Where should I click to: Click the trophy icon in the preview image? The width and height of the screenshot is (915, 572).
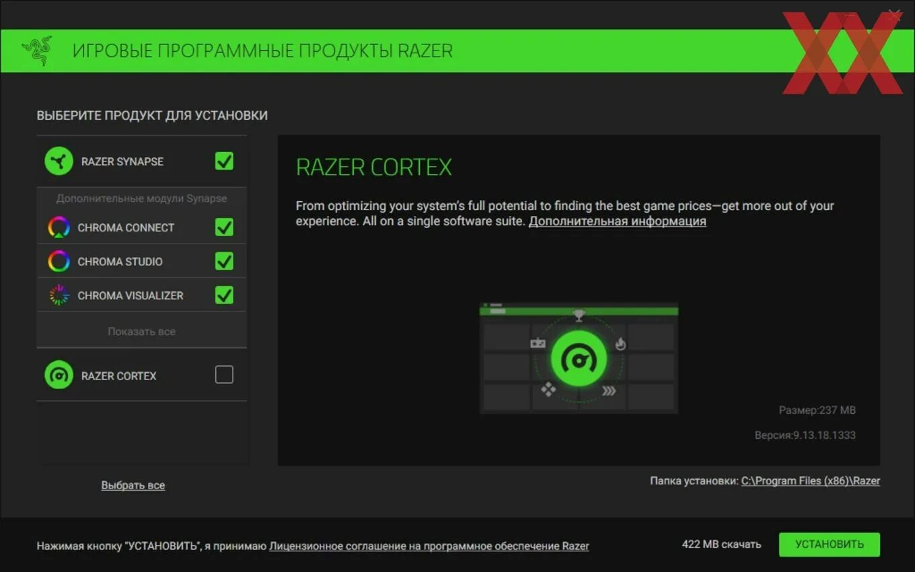point(579,314)
